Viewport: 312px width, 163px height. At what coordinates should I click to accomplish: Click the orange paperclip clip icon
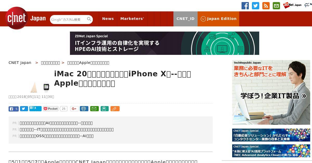[x=115, y=109]
